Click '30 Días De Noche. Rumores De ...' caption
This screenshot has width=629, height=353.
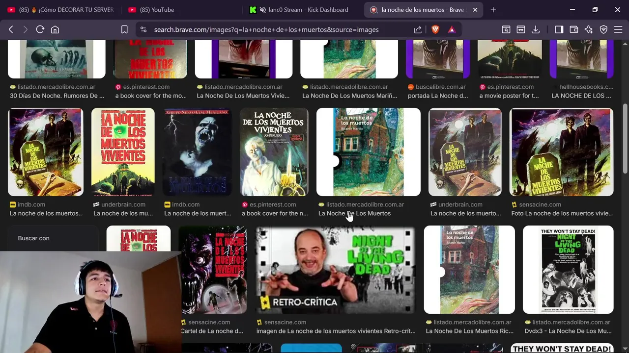pyautogui.click(x=57, y=96)
